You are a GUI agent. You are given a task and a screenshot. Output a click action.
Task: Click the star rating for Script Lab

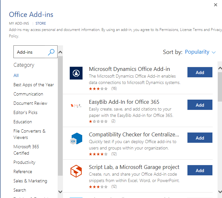click(x=98, y=187)
